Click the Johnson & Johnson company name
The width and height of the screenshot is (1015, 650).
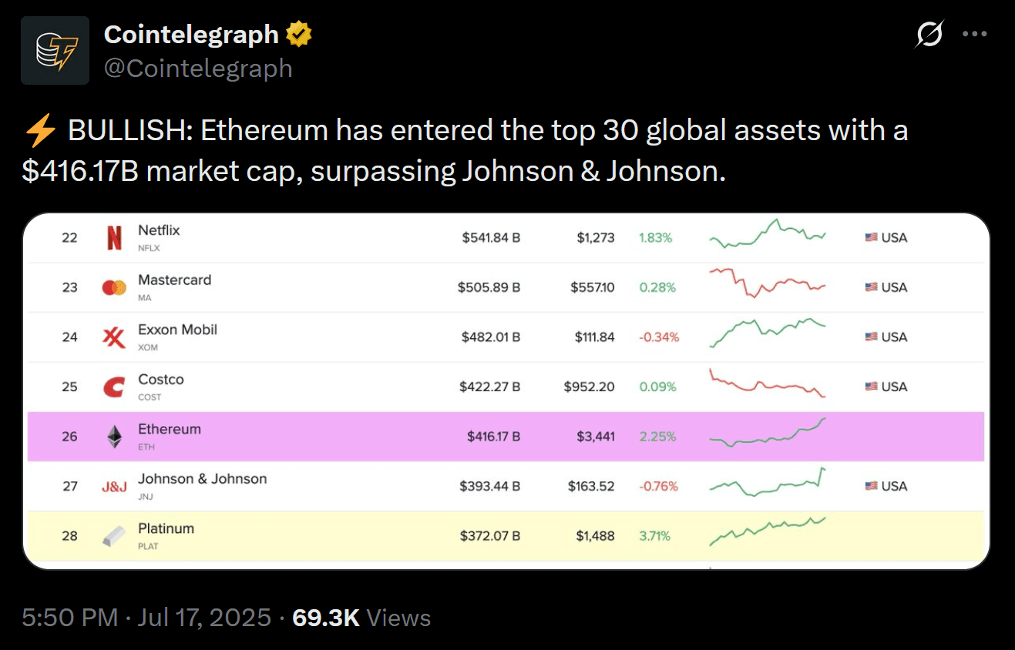point(203,479)
